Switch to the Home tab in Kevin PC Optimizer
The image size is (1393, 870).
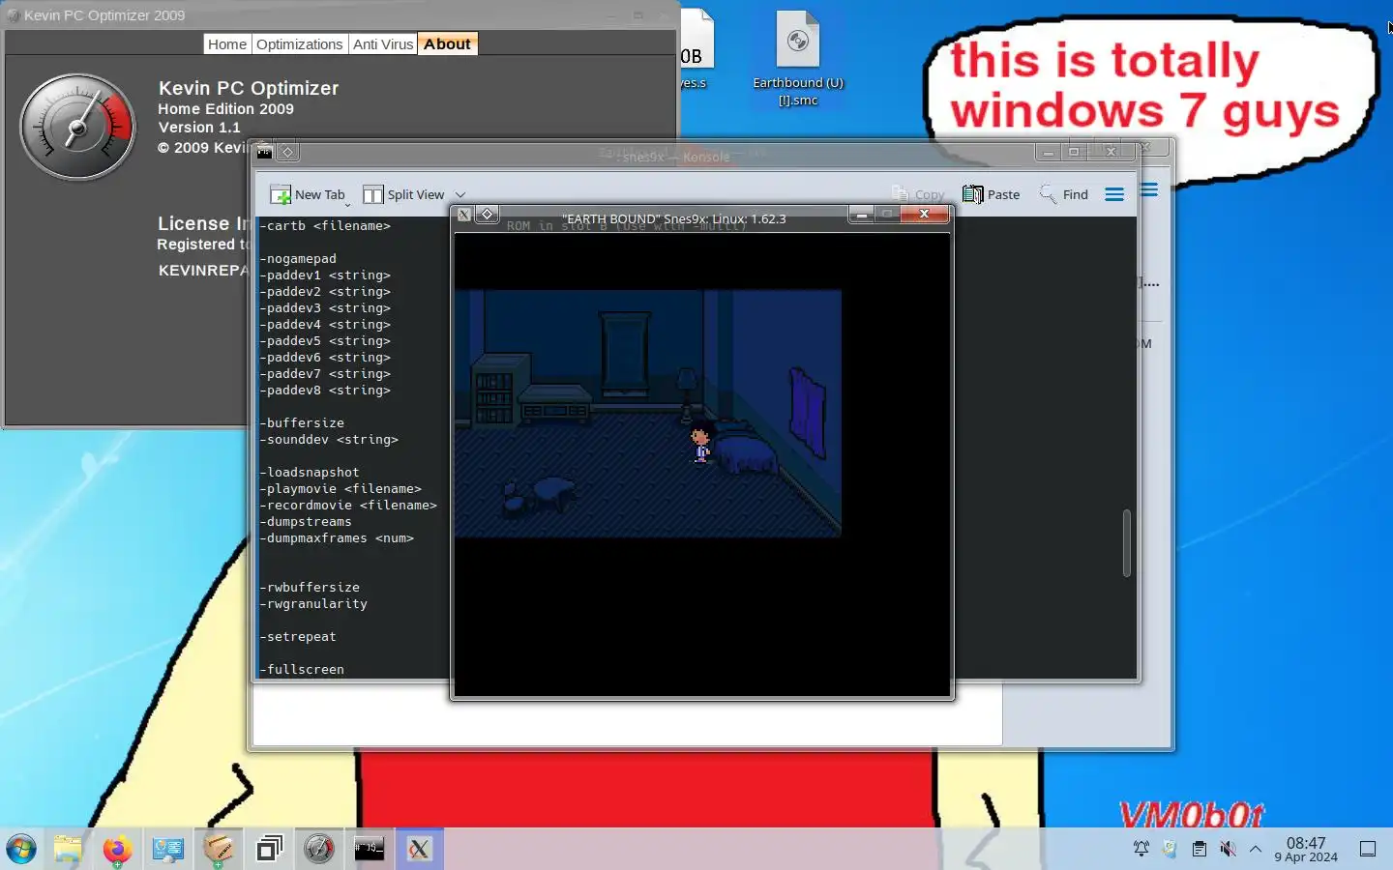click(x=227, y=44)
